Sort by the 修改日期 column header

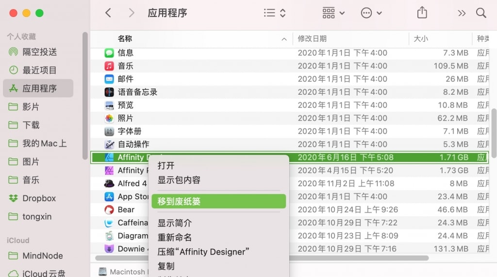click(312, 39)
